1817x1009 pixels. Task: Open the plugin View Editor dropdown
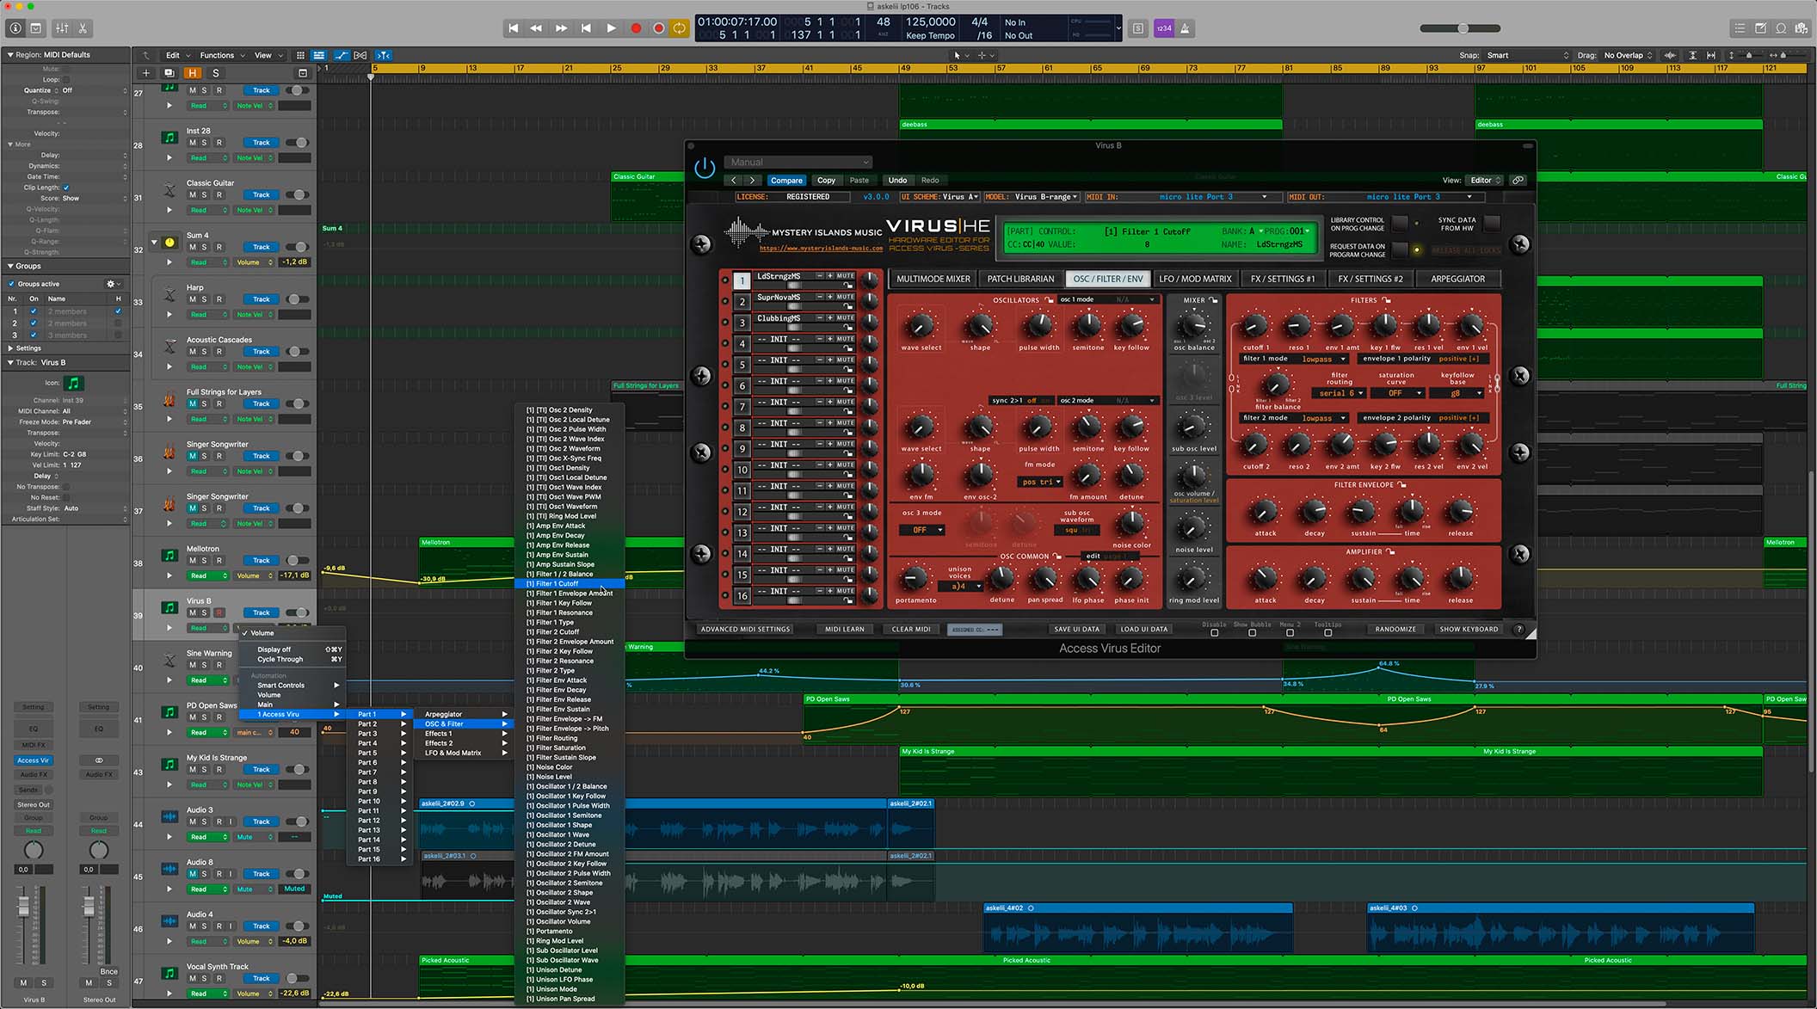pyautogui.click(x=1485, y=181)
